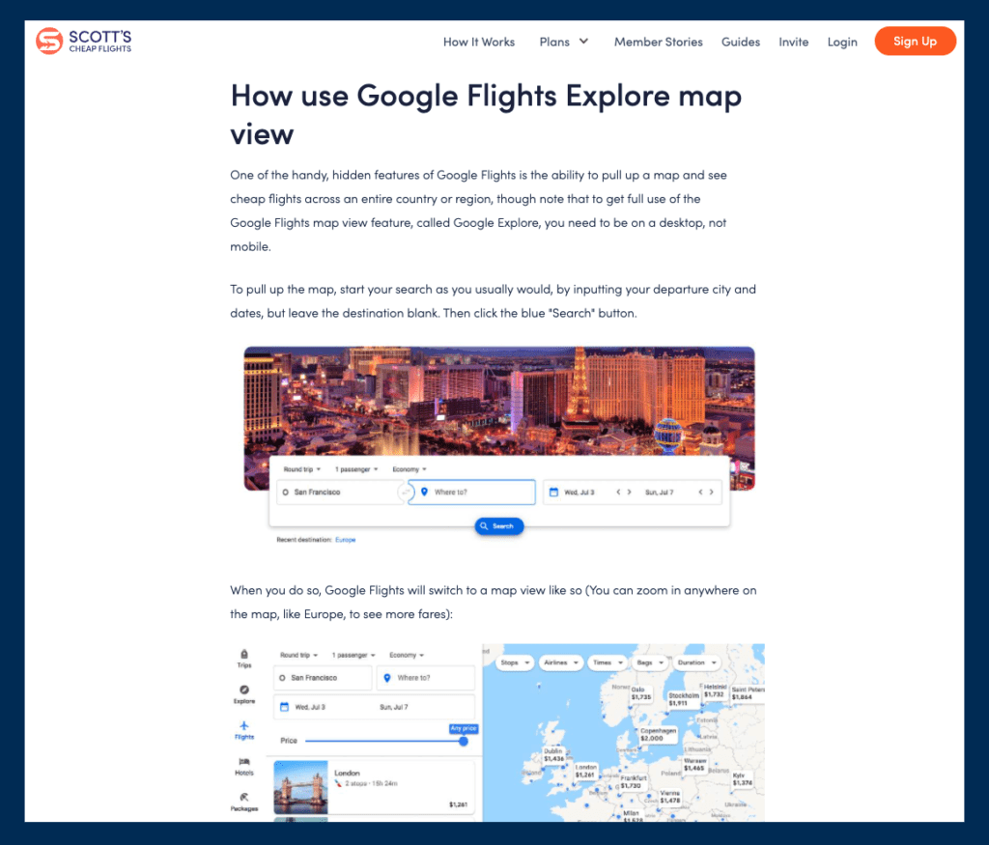Select Invite in the top navigation
989x845 pixels.
(x=794, y=42)
